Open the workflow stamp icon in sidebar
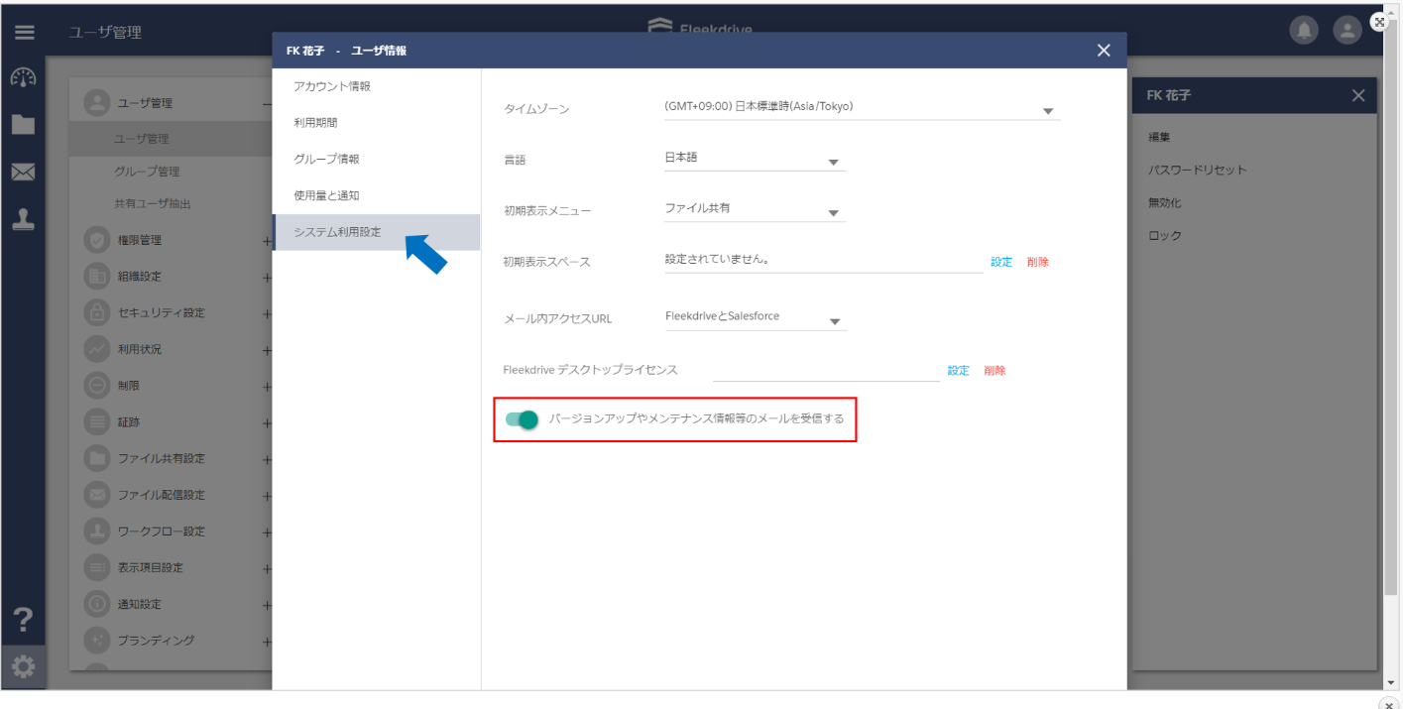Image resolution: width=1403 pixels, height=709 pixels. coord(23,220)
